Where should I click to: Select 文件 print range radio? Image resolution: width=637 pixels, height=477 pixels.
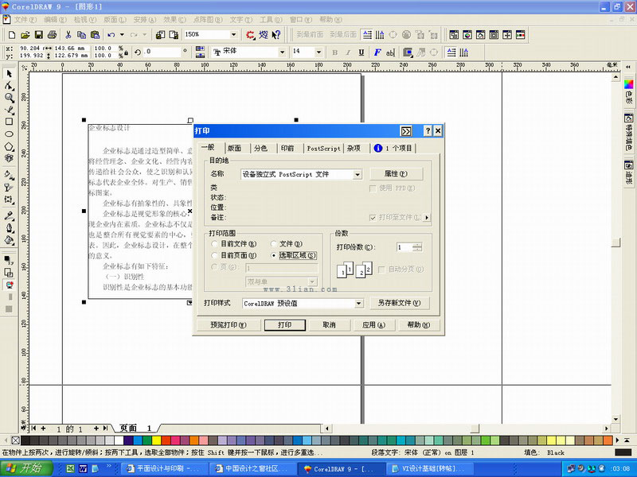pos(287,244)
